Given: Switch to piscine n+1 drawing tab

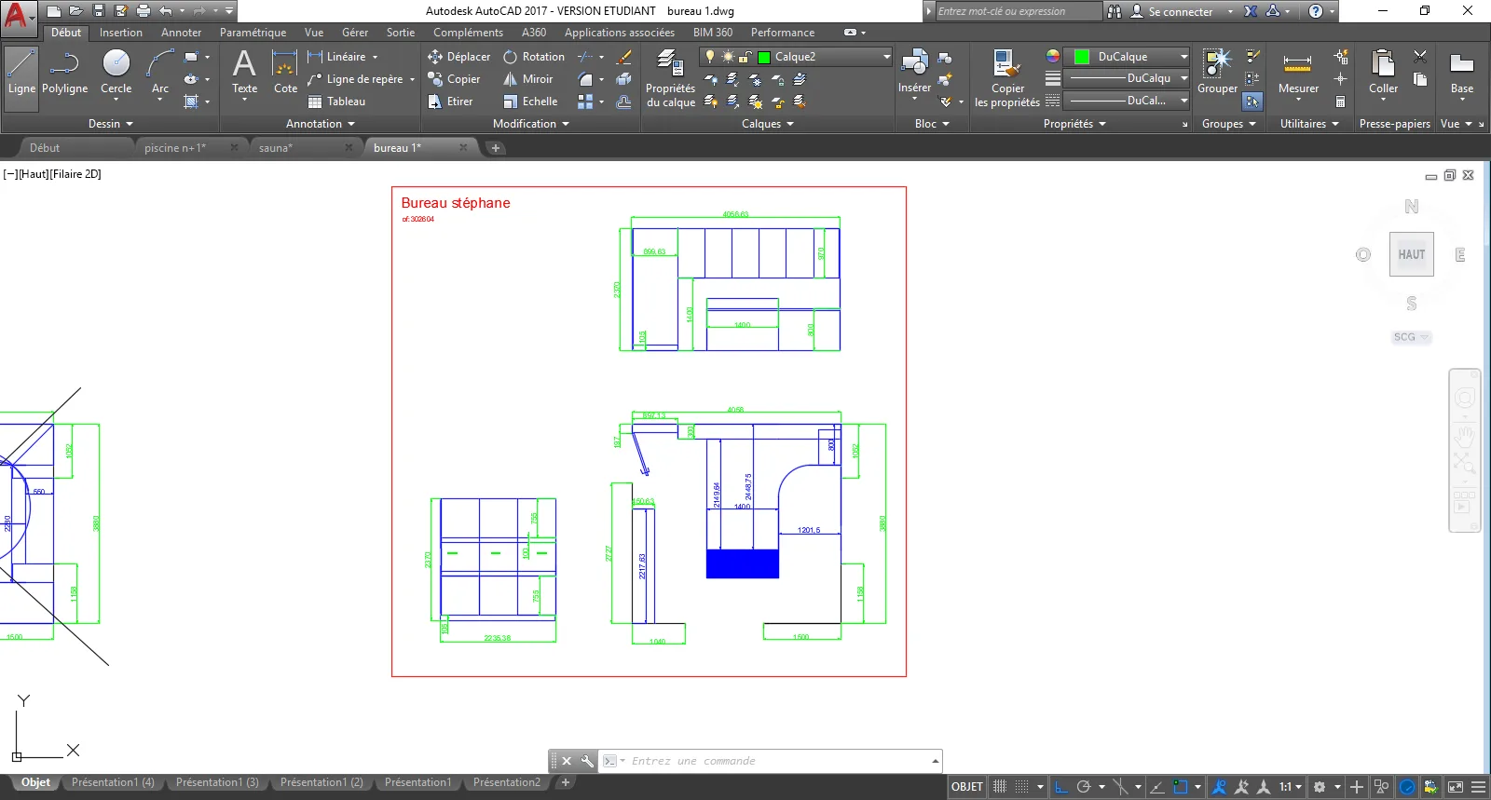Looking at the screenshot, I should [x=175, y=148].
